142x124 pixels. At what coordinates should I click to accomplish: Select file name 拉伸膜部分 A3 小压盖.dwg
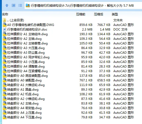26,62
